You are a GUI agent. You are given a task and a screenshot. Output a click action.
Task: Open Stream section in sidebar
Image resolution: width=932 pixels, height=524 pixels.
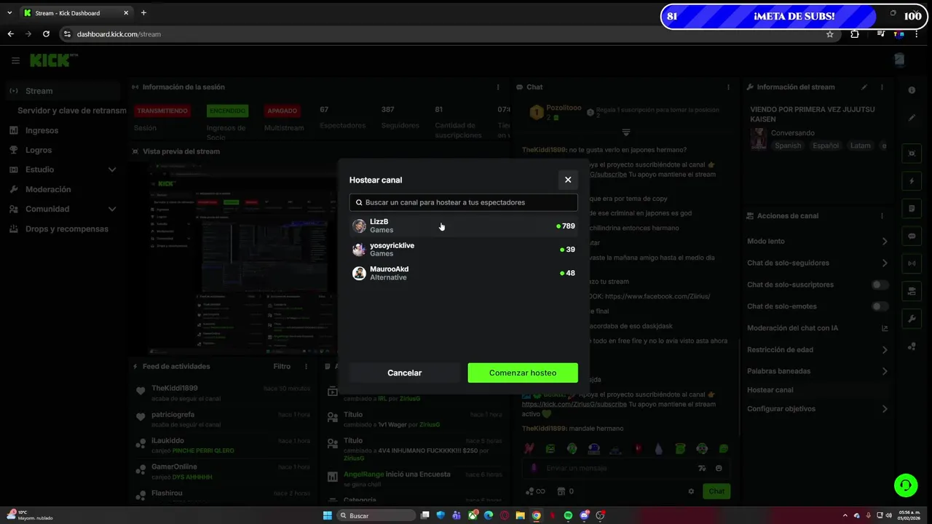62,91
